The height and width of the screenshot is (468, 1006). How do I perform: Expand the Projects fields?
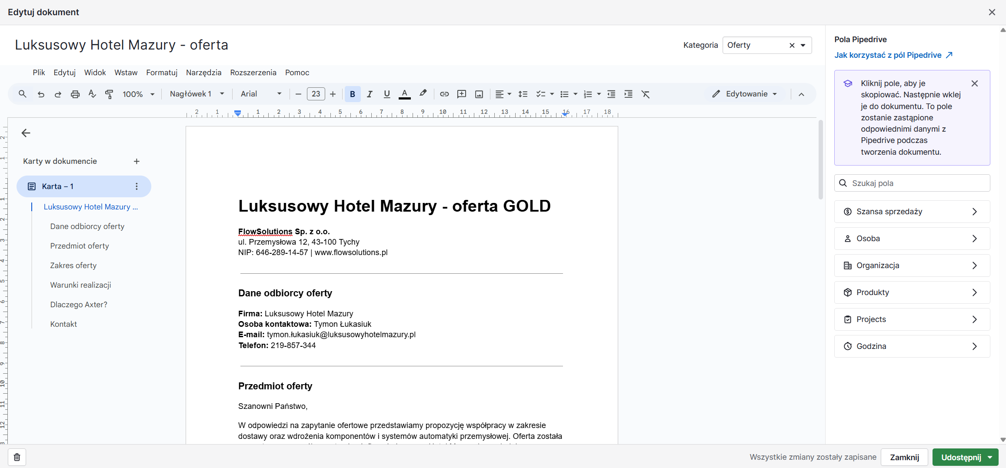point(912,319)
